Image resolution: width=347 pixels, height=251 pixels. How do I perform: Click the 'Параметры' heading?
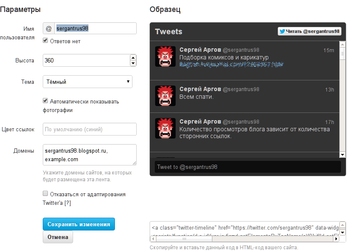tap(20, 9)
